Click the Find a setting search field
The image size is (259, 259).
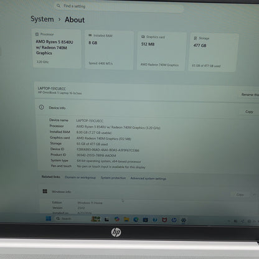point(120,7)
